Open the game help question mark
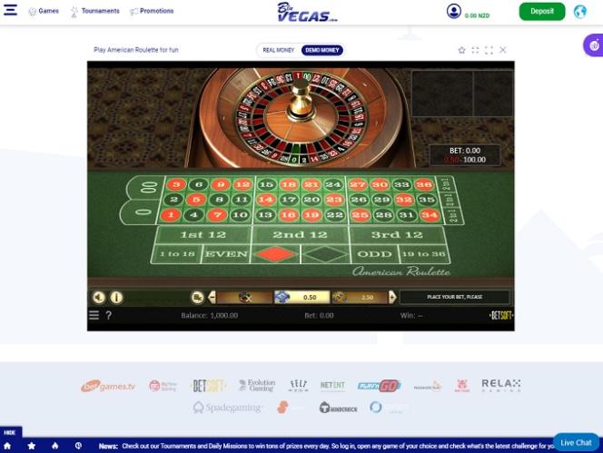 [108, 315]
